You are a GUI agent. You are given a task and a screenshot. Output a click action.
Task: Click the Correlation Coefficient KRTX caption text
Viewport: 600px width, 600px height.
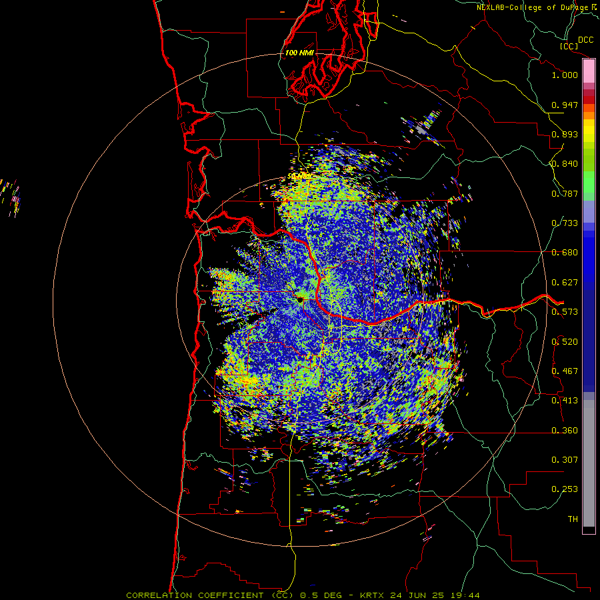coord(303,595)
